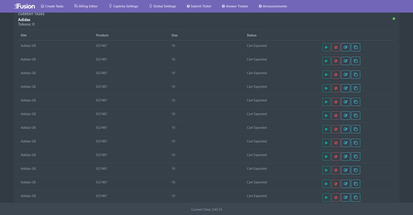The height and width of the screenshot is (215, 413).
Task: Duplicate the sixth task row
Action: [x=356, y=116]
